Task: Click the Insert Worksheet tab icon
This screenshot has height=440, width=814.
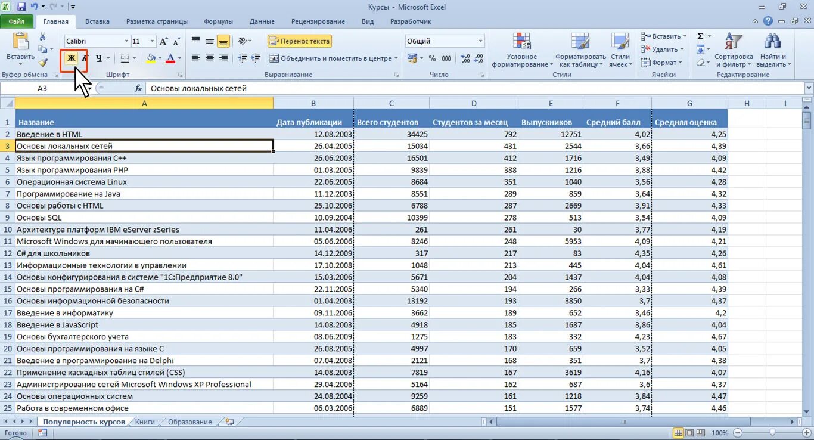Action: point(229,422)
